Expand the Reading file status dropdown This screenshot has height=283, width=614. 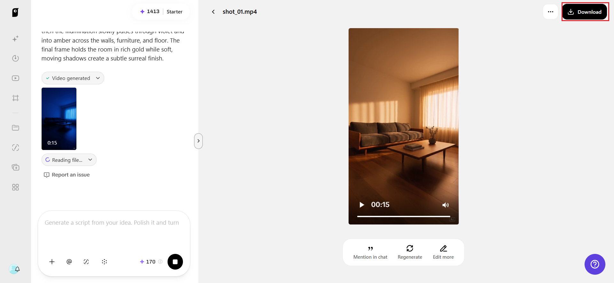[69, 160]
